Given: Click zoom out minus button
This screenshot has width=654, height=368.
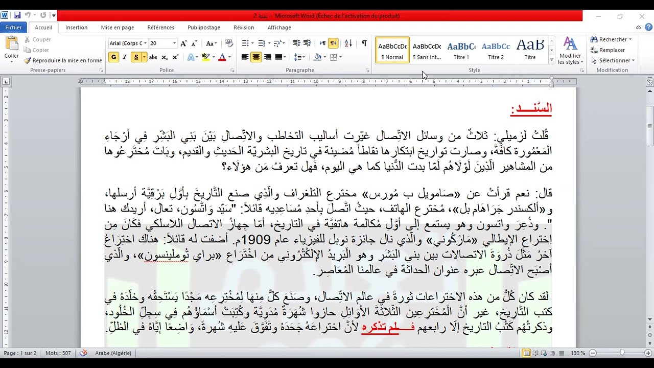Looking at the screenshot, I should 593,353.
